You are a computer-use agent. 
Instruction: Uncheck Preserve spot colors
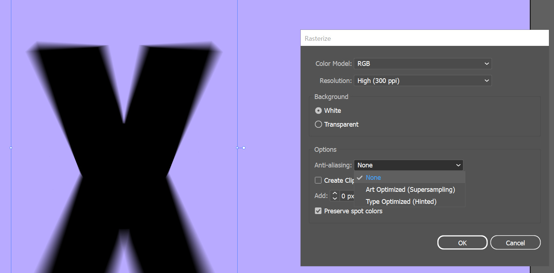(x=318, y=211)
